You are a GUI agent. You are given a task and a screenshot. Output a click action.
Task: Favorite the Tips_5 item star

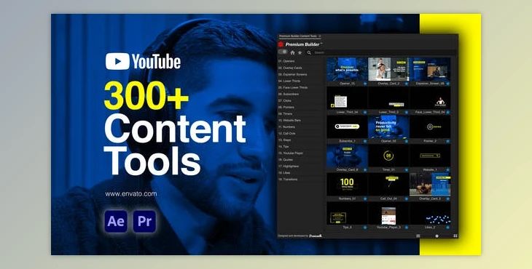point(365,228)
